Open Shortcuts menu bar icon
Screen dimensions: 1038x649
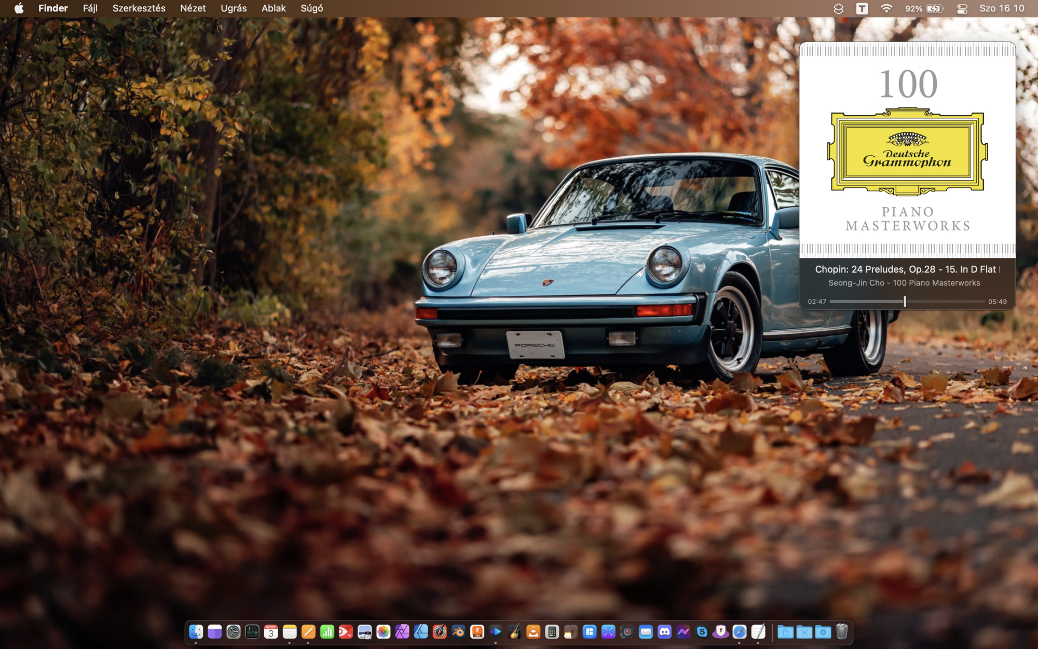click(838, 8)
